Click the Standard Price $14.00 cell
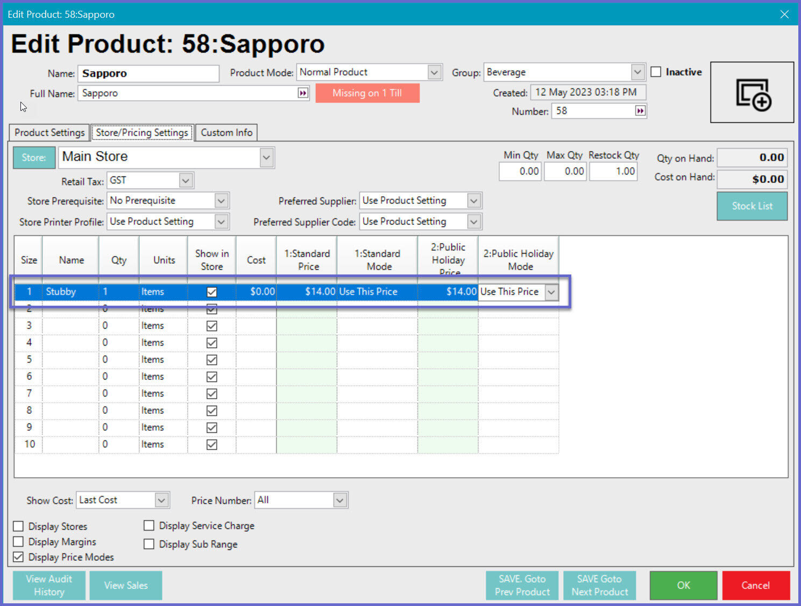The width and height of the screenshot is (801, 606). coord(307,292)
